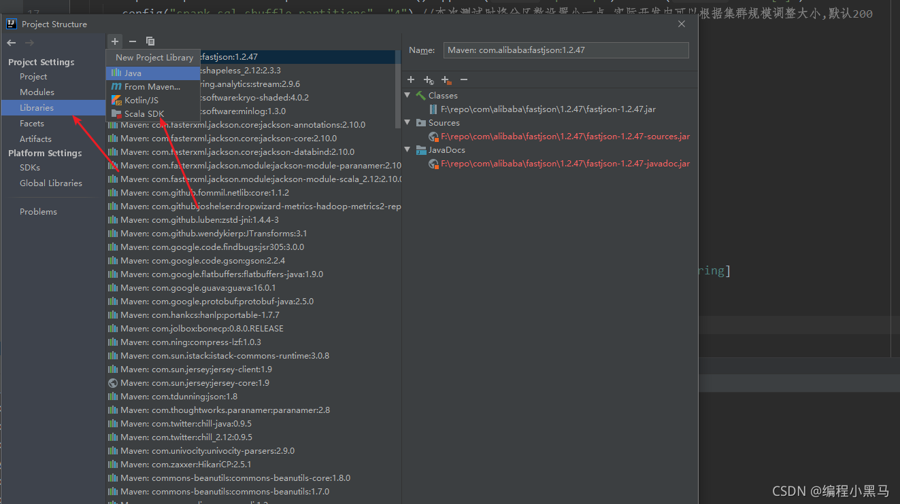Select Maven: jackson-databind:2.10.0 library

(x=237, y=151)
